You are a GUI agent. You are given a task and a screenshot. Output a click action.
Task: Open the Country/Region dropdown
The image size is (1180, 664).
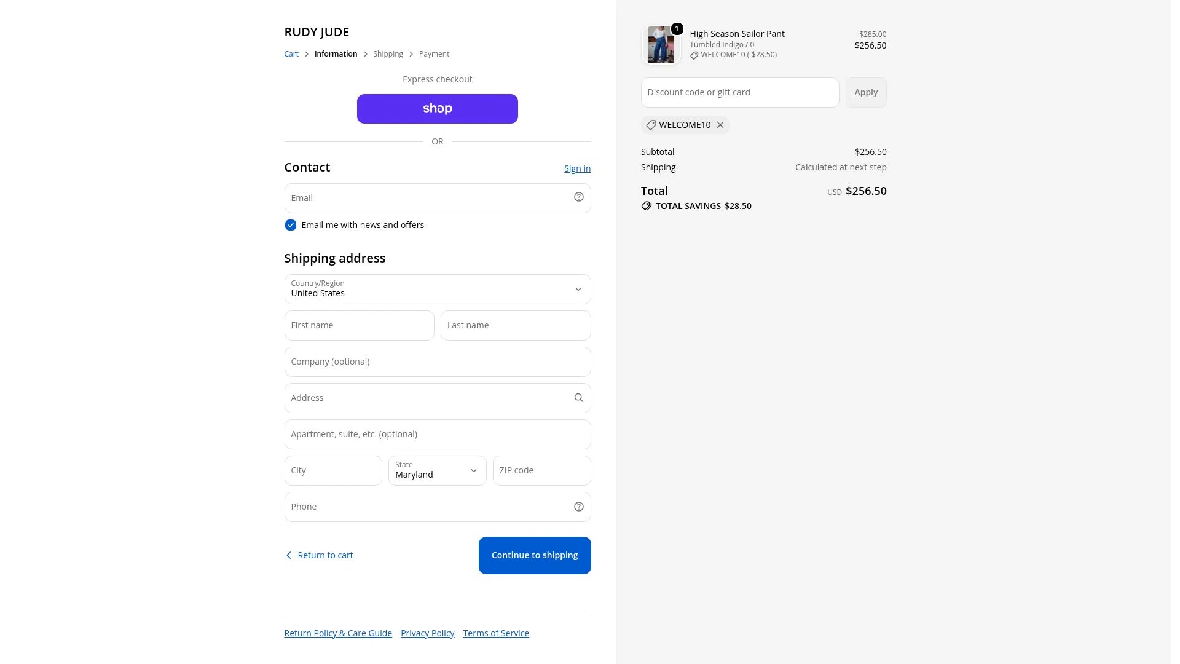click(x=438, y=290)
